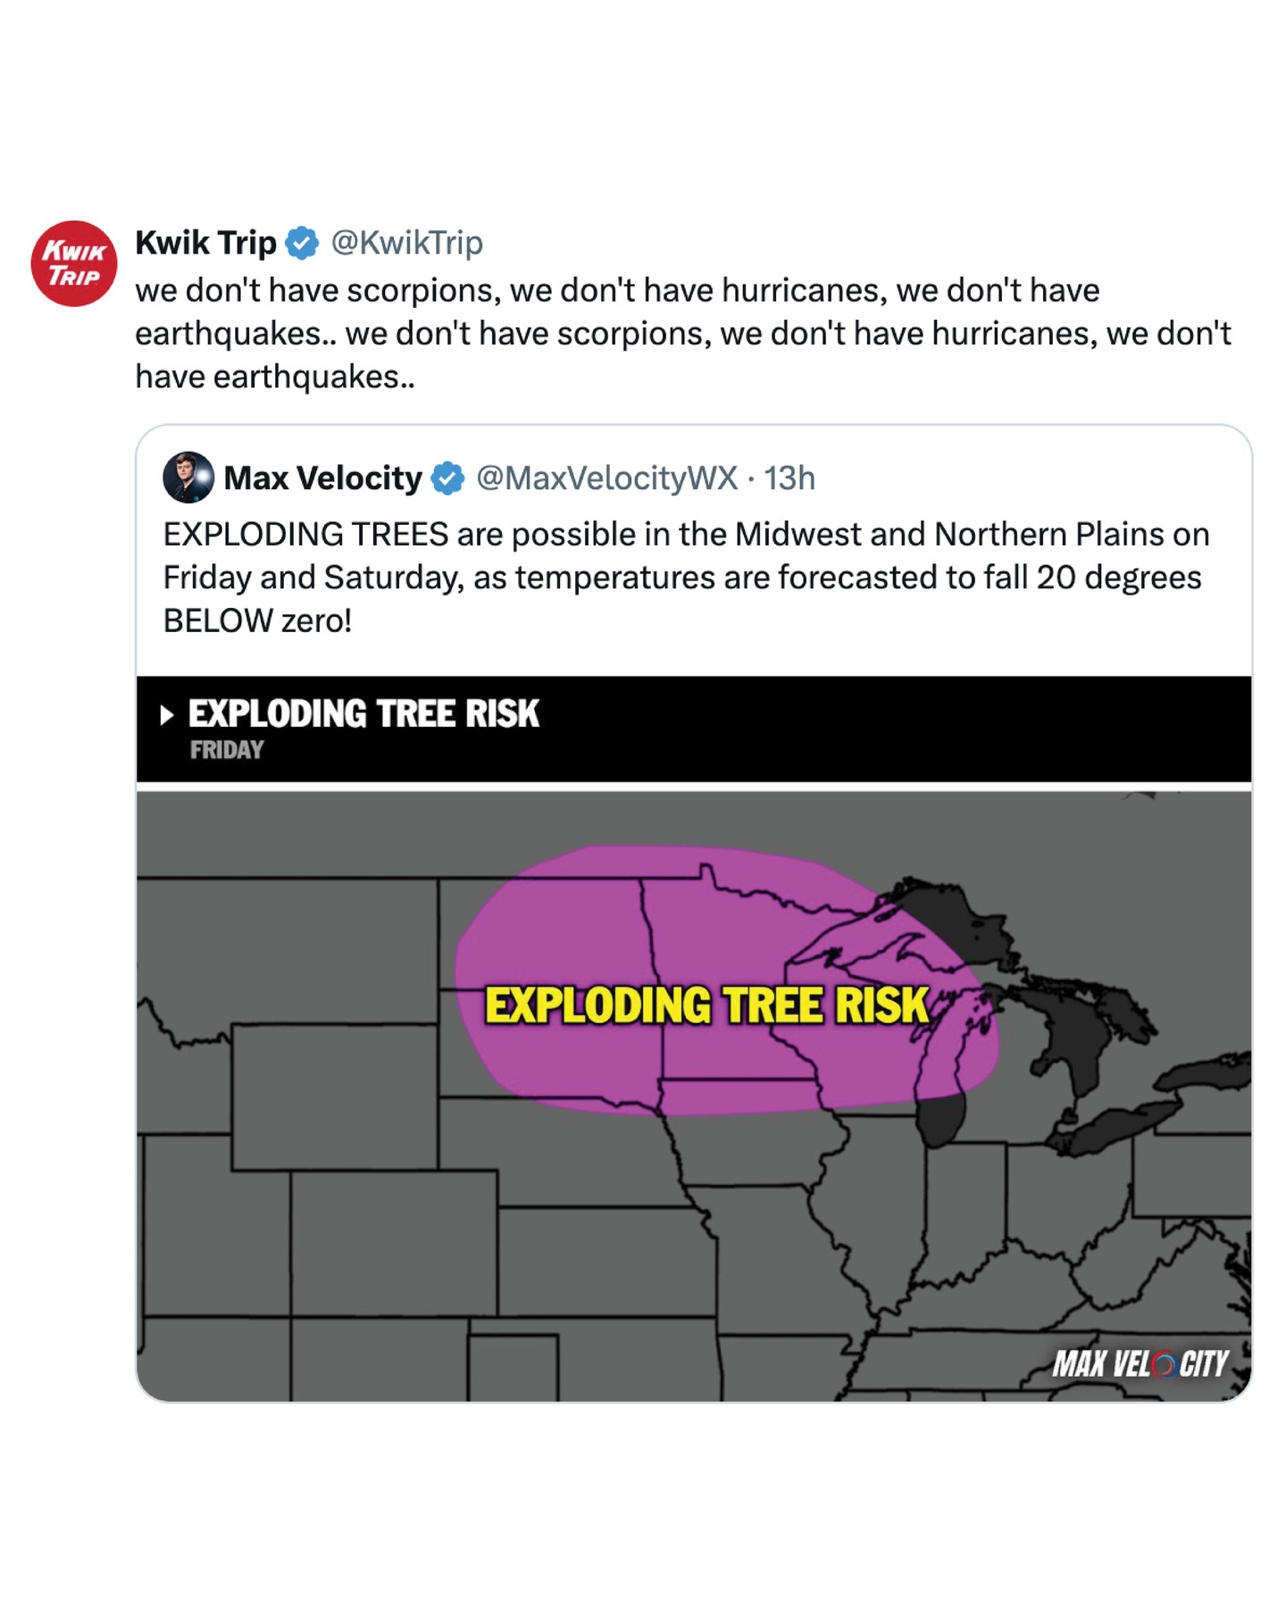Click the FRIDAY label under the map title

coord(227,750)
